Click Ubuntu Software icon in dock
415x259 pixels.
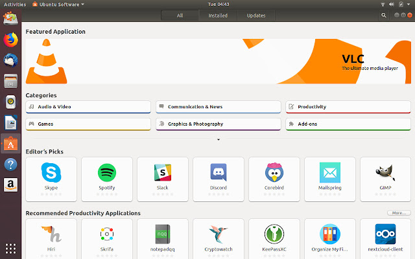tap(10, 144)
